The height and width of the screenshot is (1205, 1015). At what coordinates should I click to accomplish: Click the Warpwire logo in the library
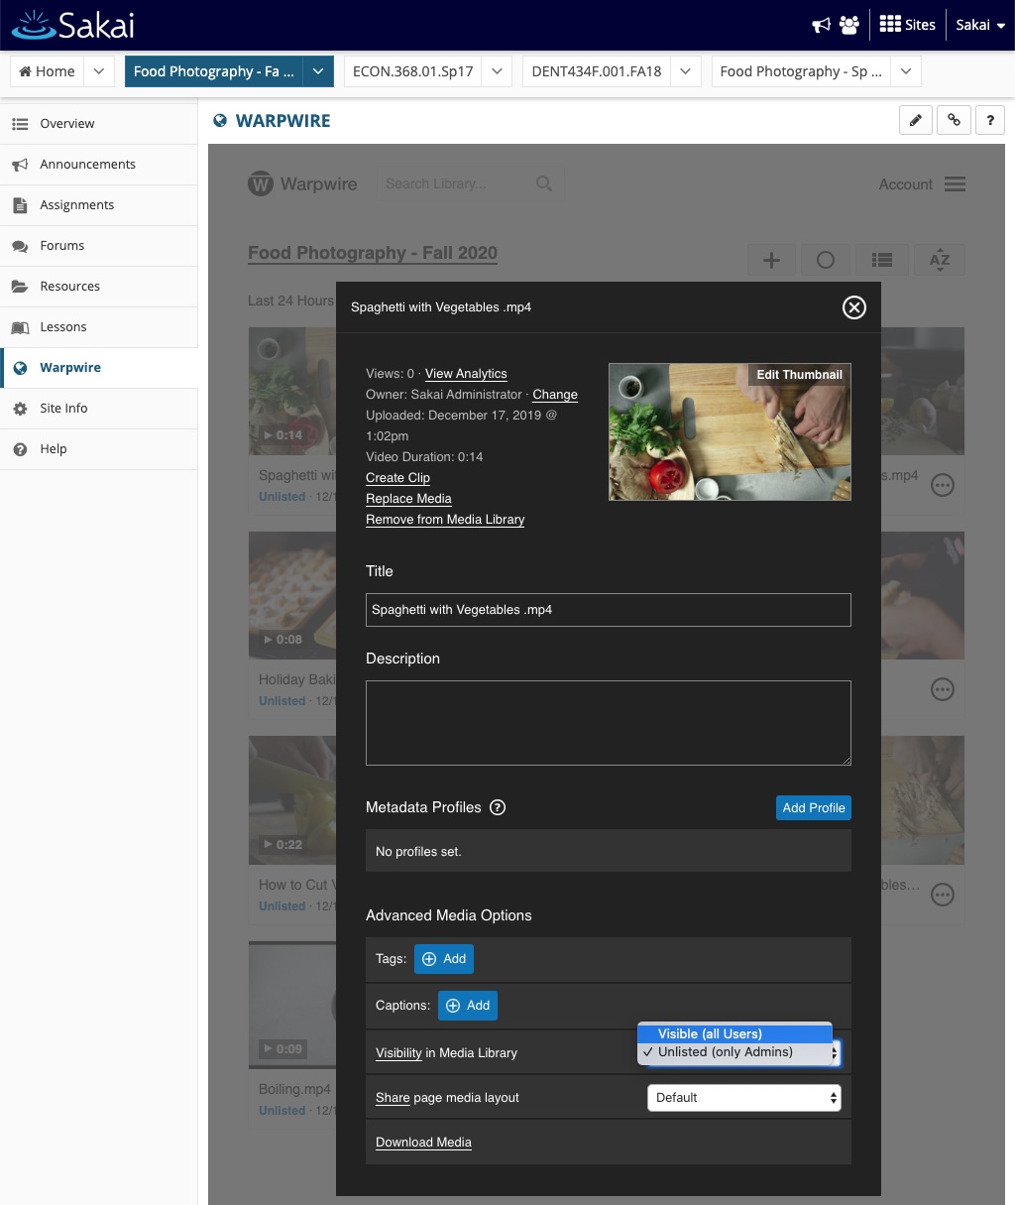pos(302,184)
